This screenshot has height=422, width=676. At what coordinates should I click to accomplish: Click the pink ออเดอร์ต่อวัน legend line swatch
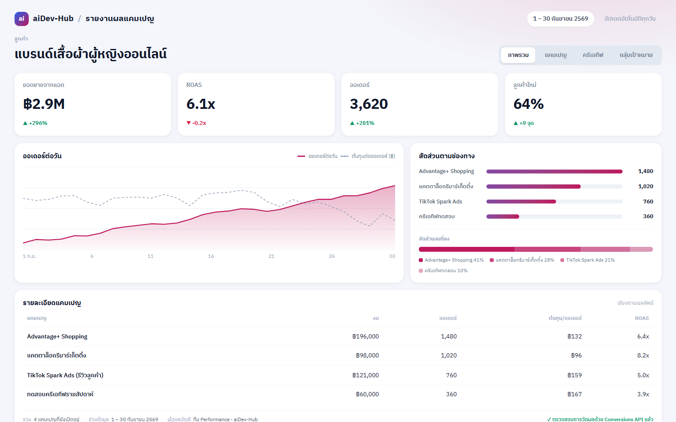click(x=301, y=156)
